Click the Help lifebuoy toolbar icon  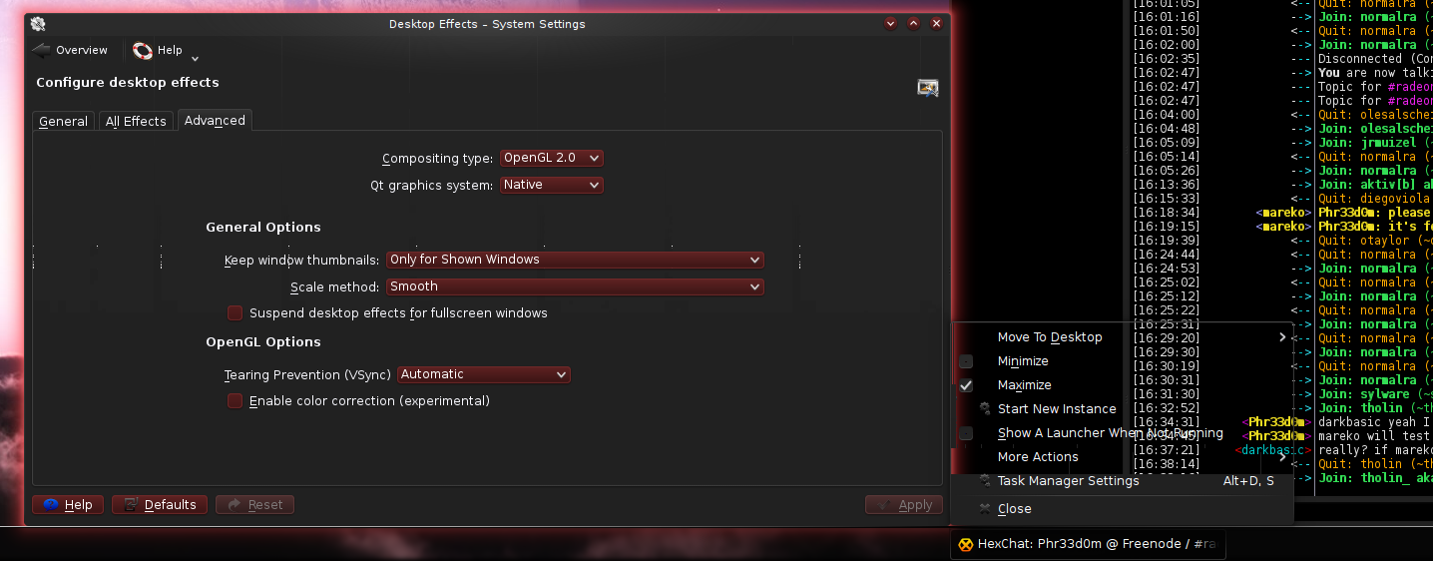143,50
